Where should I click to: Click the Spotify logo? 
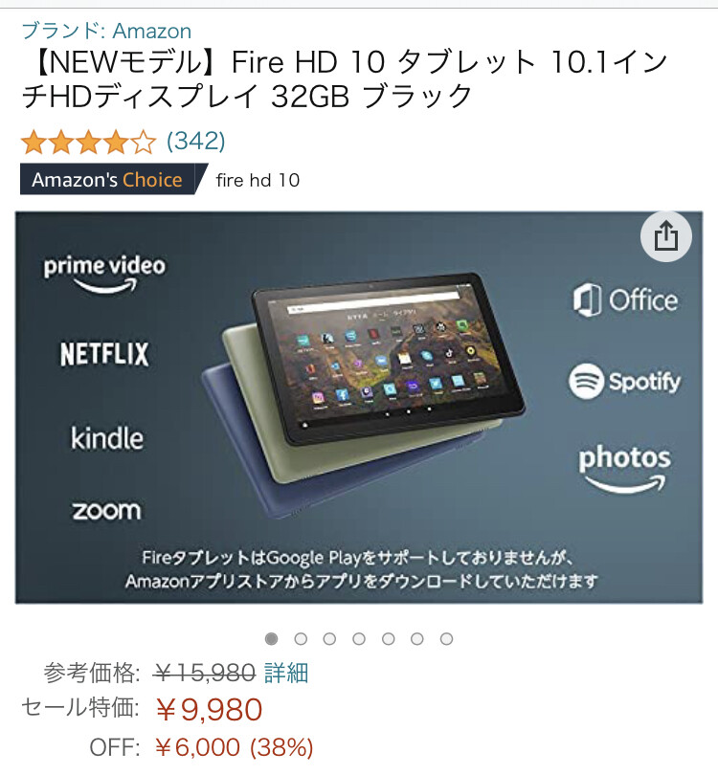[x=624, y=382]
